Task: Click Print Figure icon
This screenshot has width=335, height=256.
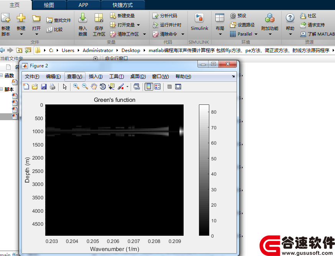Action: 53,86
